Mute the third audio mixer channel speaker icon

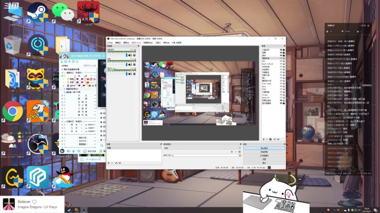click(x=130, y=74)
